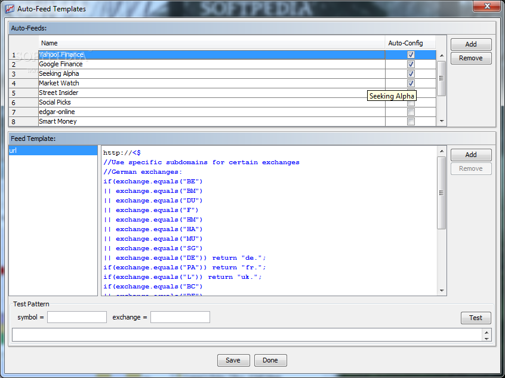Click into the exchange input field
505x378 pixels.
click(180, 317)
